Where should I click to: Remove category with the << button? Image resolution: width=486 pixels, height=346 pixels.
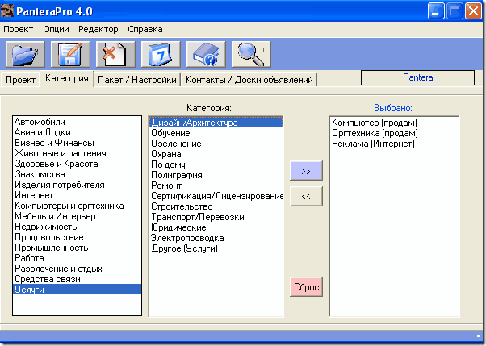click(x=306, y=196)
